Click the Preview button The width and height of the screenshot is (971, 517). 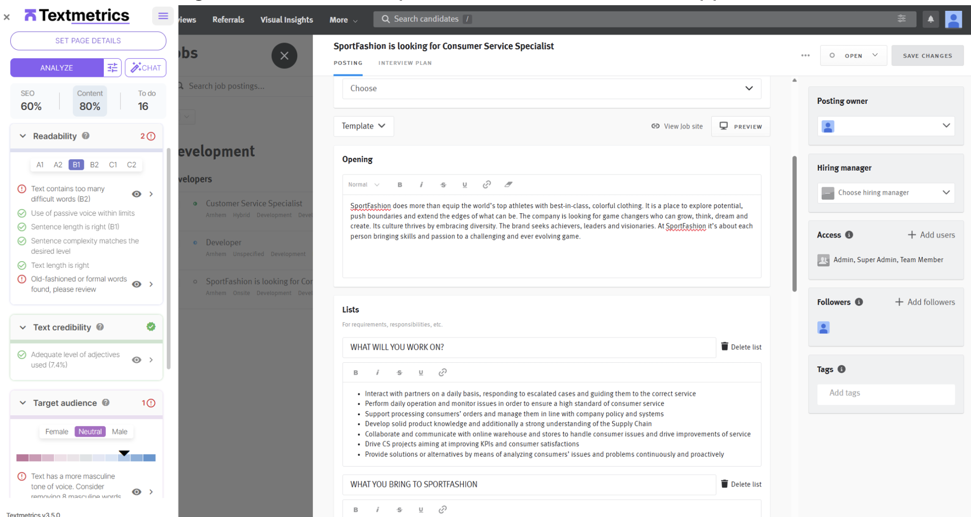(741, 126)
